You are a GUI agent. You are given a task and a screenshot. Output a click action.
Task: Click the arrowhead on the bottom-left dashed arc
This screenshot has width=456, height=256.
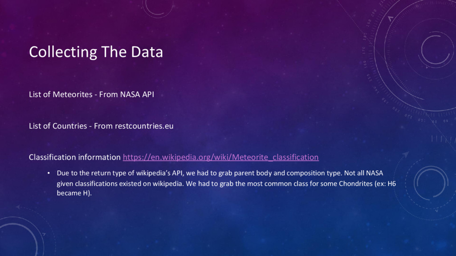[18, 207]
